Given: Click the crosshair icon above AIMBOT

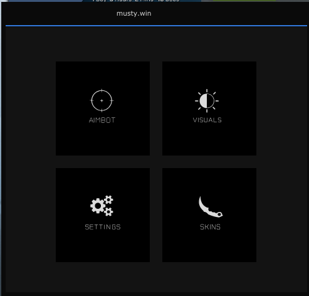Looking at the screenshot, I should 102,100.
